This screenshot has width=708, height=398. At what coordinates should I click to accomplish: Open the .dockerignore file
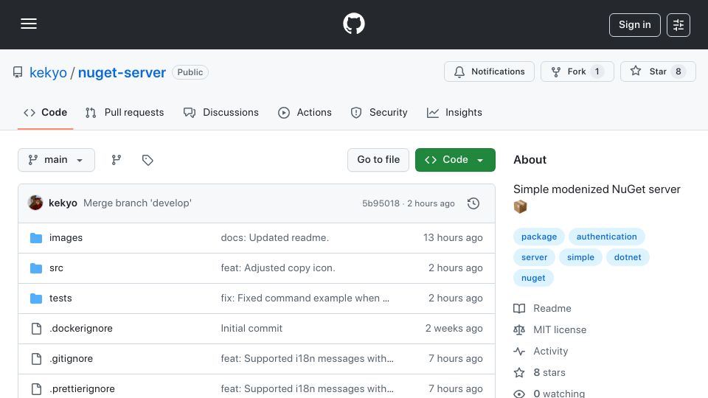pyautogui.click(x=81, y=329)
